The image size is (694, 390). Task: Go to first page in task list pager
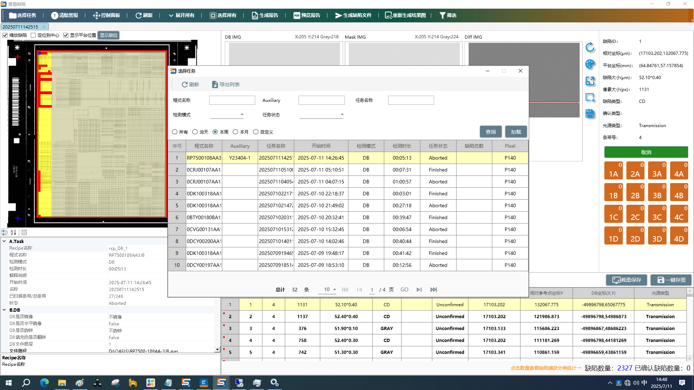point(345,290)
